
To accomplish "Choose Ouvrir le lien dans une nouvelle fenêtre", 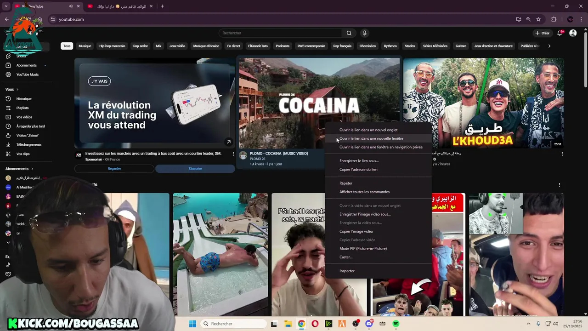I will tap(378, 138).
